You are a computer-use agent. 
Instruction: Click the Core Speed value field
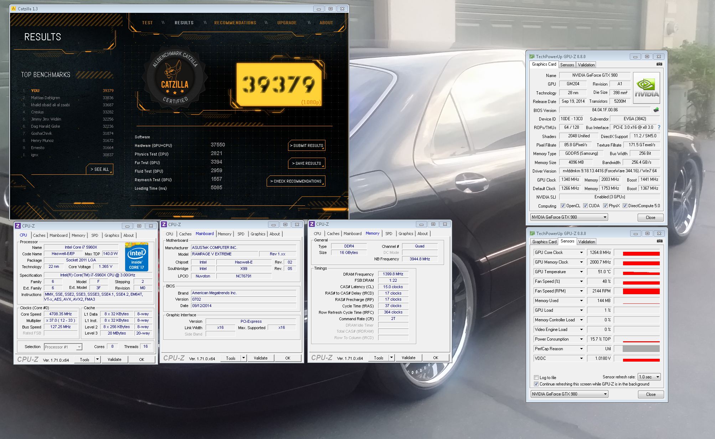[x=61, y=314]
